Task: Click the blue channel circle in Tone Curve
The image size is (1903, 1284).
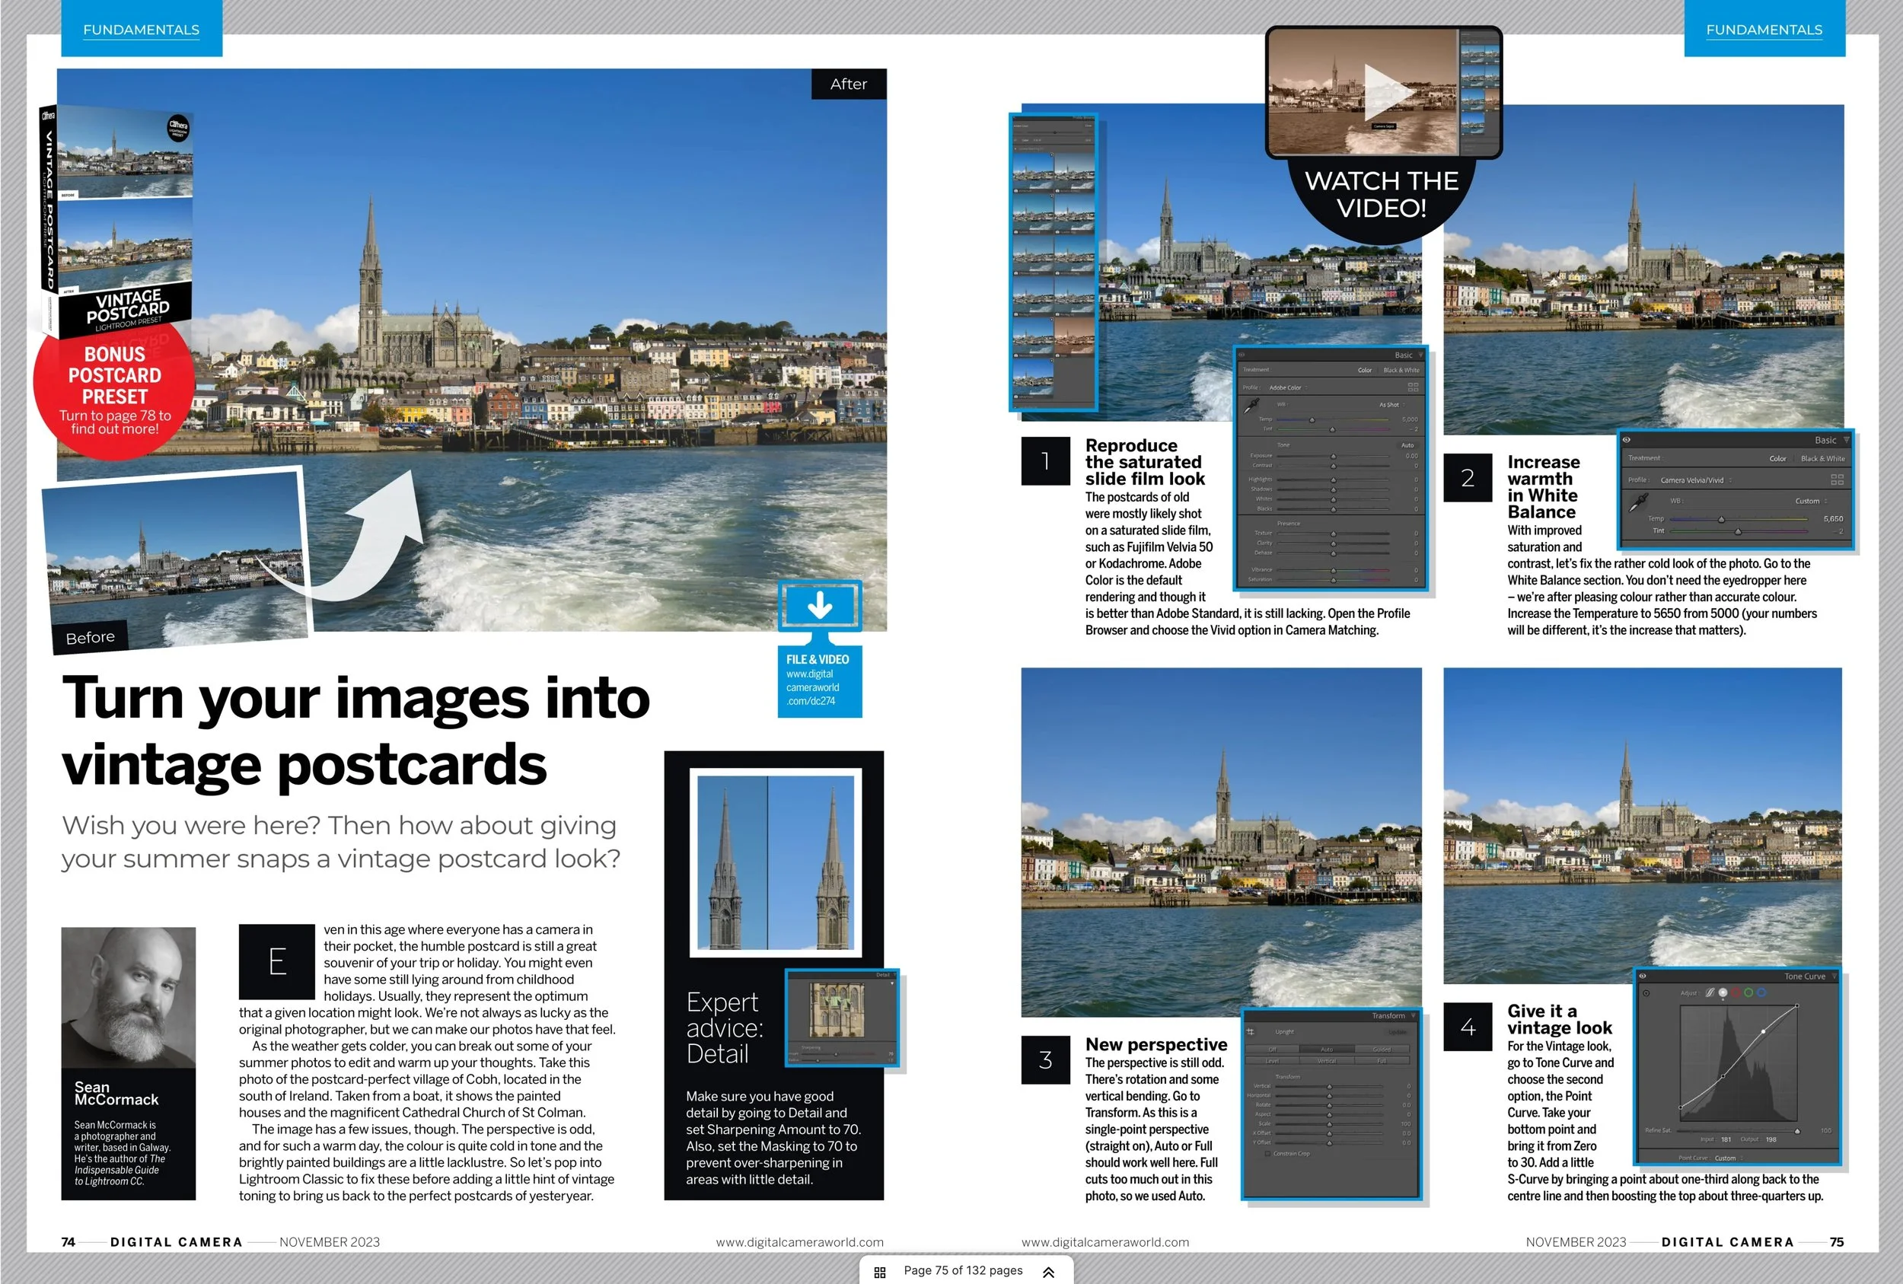Action: point(1761,992)
